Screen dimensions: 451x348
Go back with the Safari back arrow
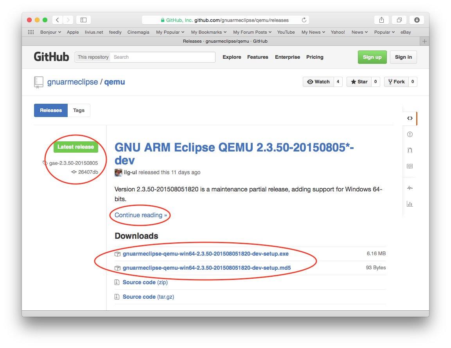[57, 20]
